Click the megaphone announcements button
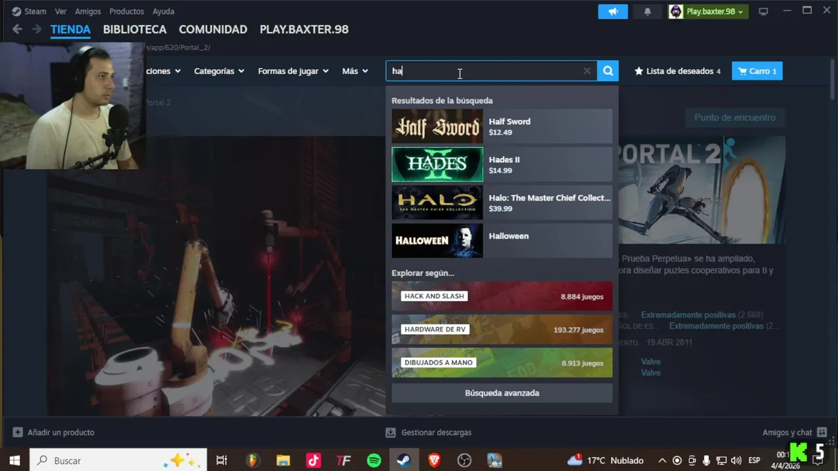Screen dimensions: 838x471 [x=613, y=11]
